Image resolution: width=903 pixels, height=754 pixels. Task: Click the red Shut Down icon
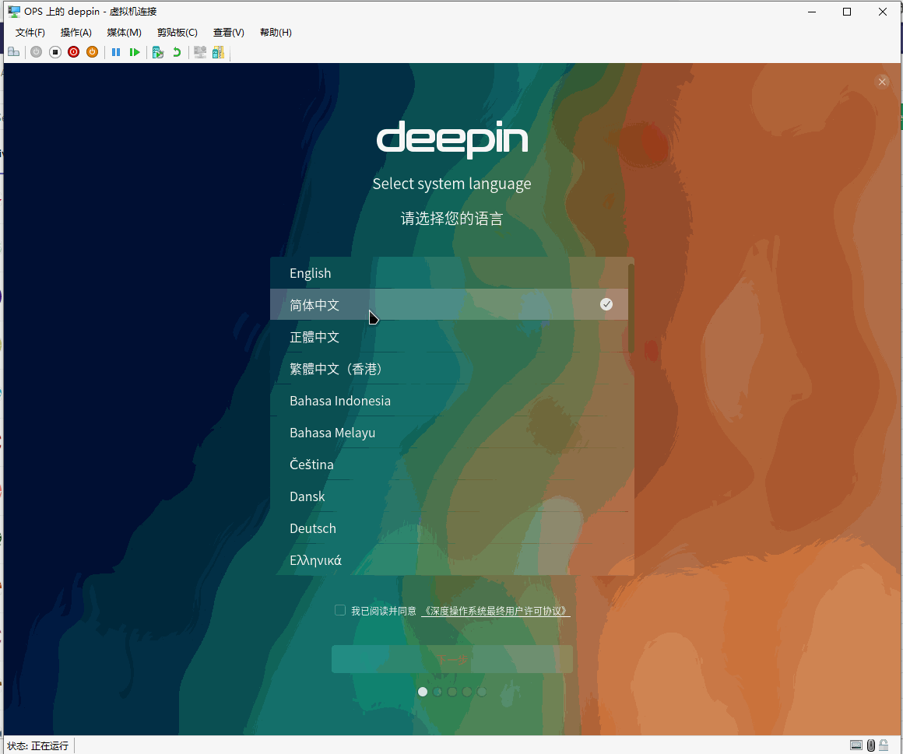[74, 52]
